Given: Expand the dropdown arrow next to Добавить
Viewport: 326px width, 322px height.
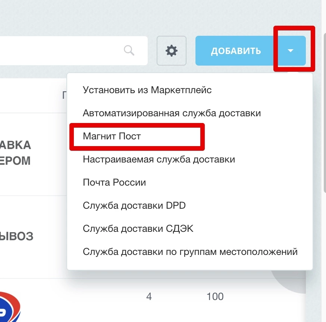Looking at the screenshot, I should pyautogui.click(x=291, y=51).
